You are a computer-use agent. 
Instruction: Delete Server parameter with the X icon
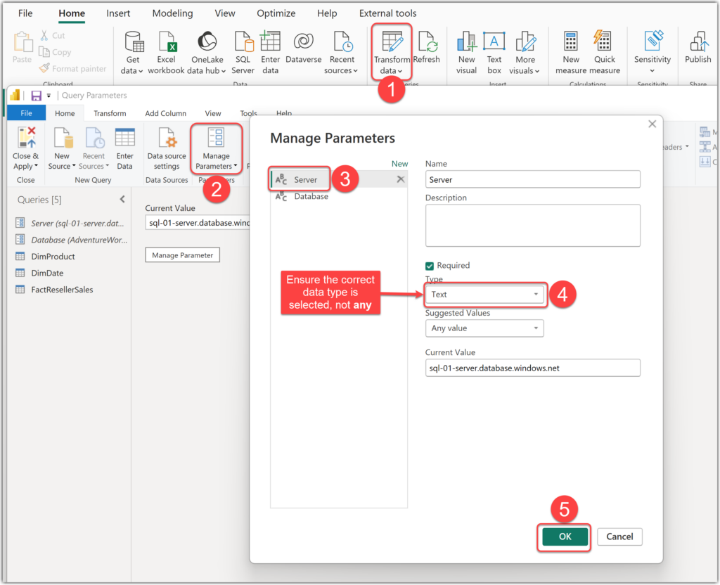click(x=400, y=179)
